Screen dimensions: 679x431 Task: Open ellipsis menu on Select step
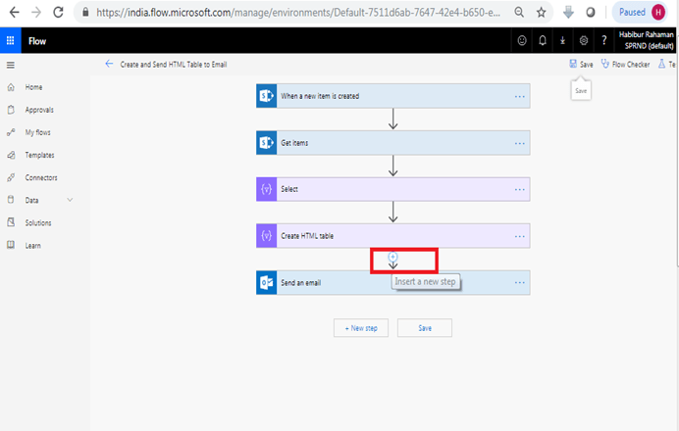pyautogui.click(x=520, y=189)
